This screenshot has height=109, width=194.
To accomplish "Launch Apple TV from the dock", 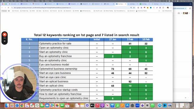I will click(92, 105).
